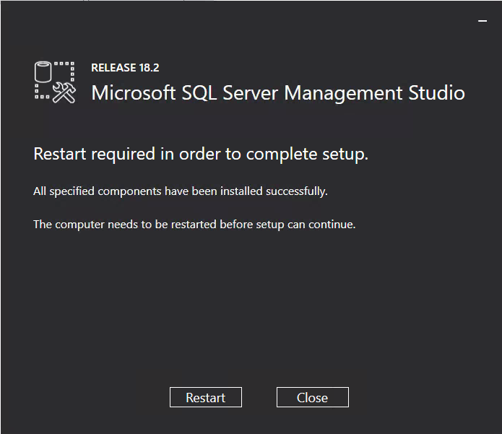
Task: Click the SQL Server Management Studio logo icon
Action: pyautogui.click(x=55, y=82)
